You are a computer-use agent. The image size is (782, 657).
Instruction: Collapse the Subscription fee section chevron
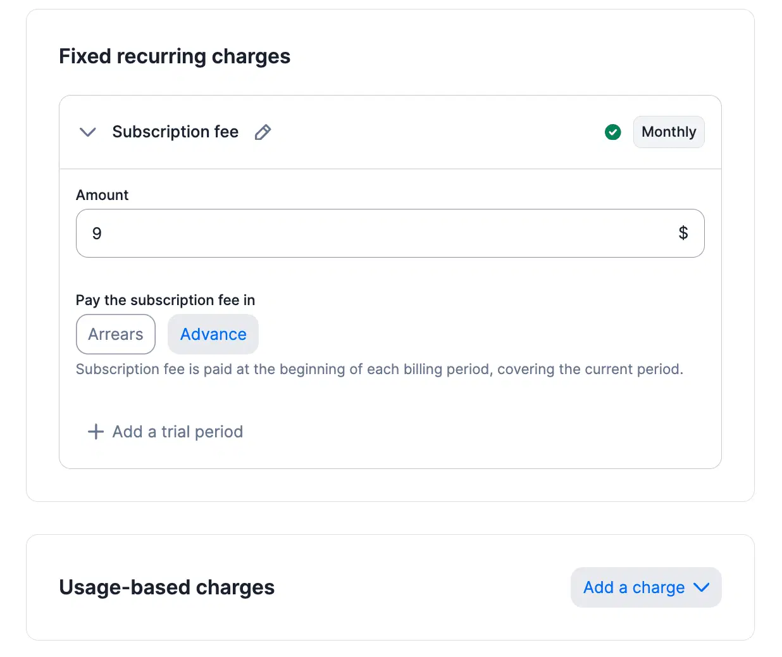click(x=88, y=132)
